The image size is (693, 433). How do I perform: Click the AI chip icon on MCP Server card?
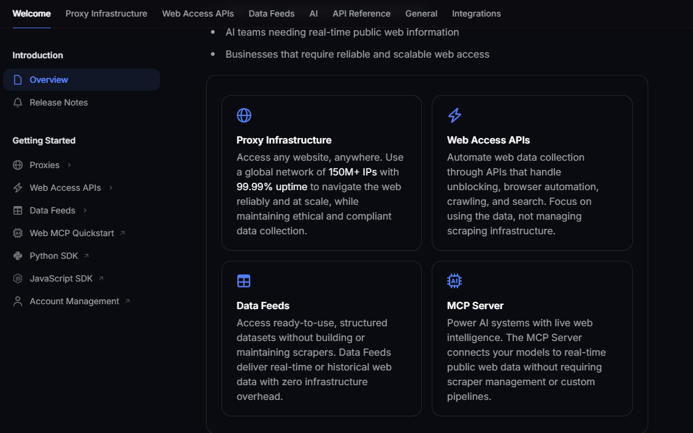click(454, 280)
